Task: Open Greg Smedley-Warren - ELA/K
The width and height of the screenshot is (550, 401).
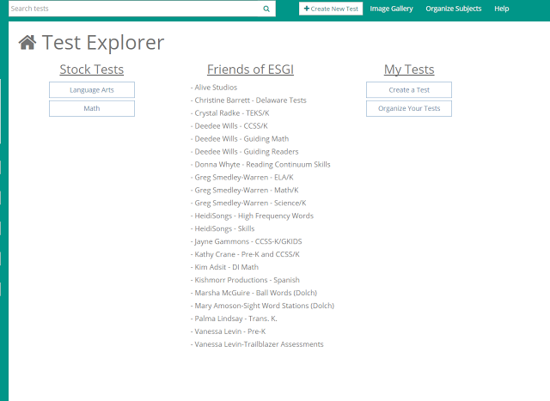Action: click(242, 178)
